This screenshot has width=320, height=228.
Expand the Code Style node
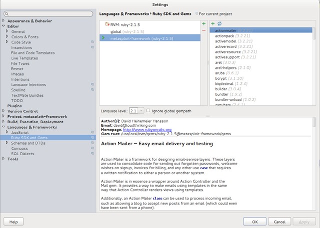[x=7, y=42]
